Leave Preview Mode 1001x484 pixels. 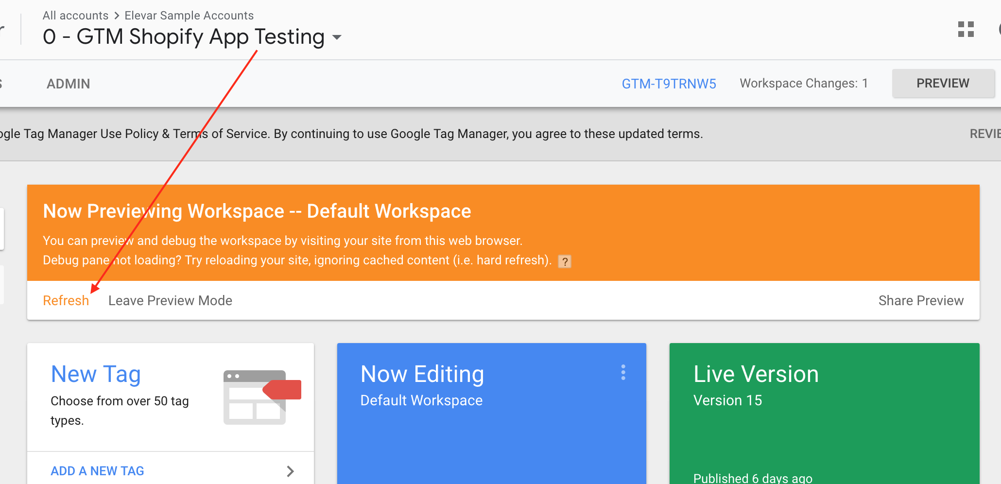point(170,300)
